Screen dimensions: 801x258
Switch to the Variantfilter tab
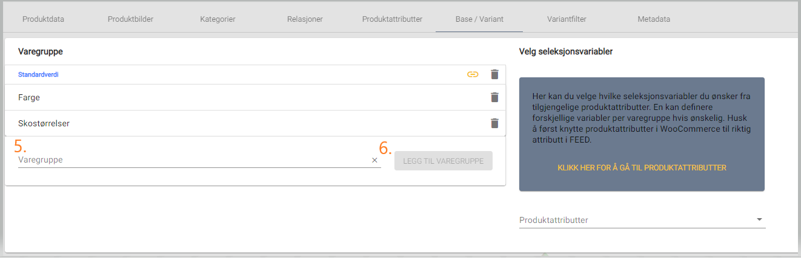click(x=567, y=19)
